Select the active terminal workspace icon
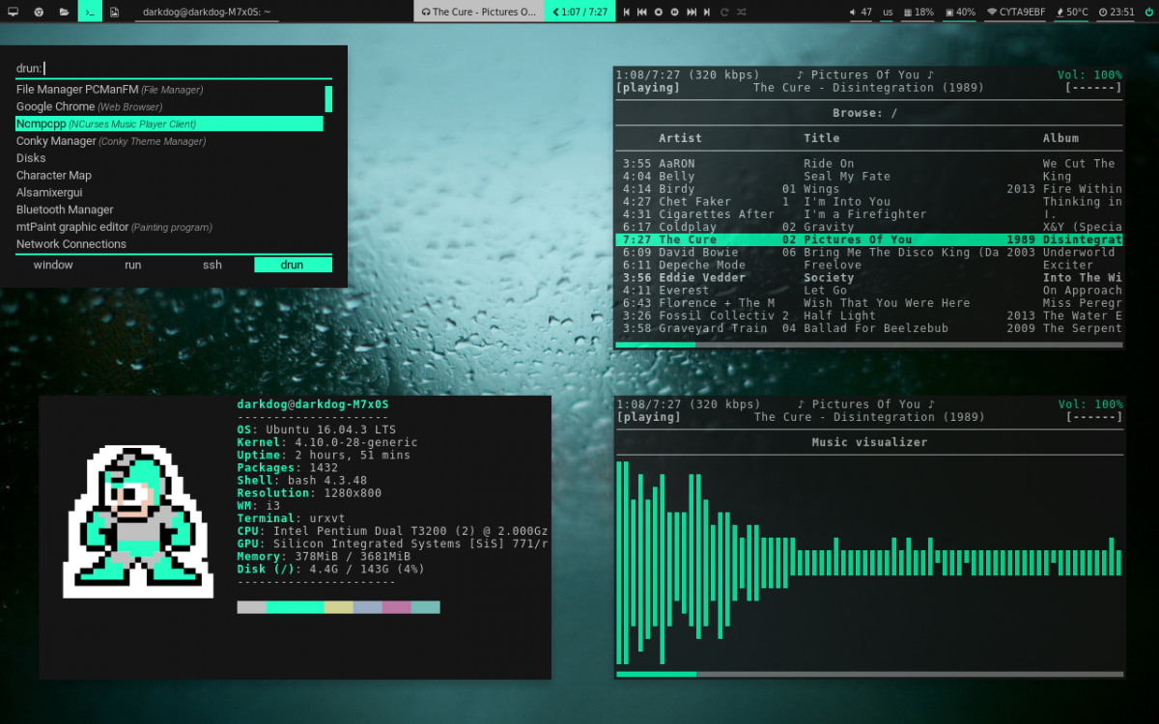This screenshot has width=1159, height=724. coord(89,12)
